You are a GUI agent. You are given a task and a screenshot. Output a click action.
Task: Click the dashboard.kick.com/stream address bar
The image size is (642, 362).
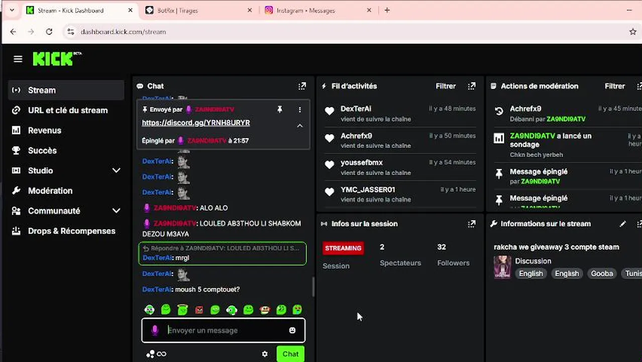(123, 32)
